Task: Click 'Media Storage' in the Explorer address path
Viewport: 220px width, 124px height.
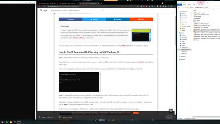Action: (x=199, y=7)
